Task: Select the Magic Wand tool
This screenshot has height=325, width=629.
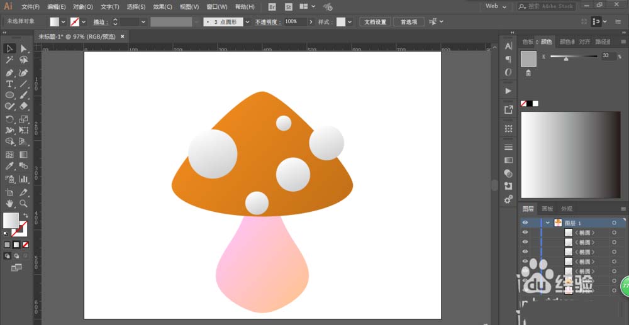Action: tap(9, 60)
